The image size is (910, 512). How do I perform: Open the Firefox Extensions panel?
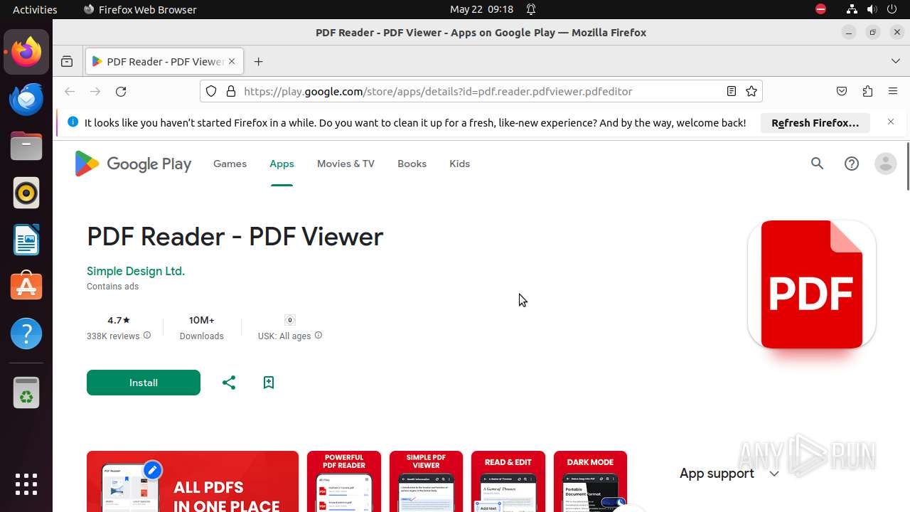(867, 91)
